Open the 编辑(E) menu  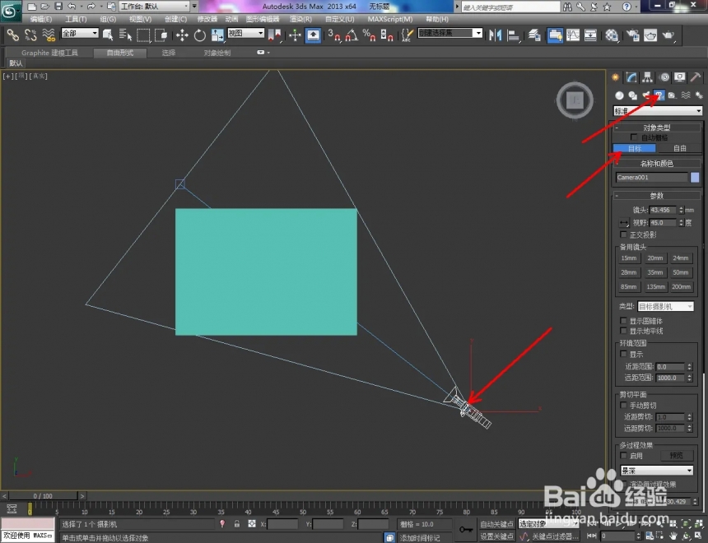(40, 19)
